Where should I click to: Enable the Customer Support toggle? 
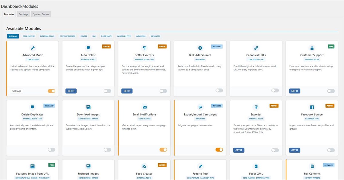pyautogui.click(x=331, y=91)
